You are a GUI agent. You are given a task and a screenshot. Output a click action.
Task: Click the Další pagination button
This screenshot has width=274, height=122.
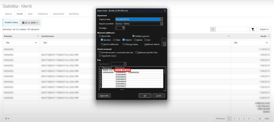267,119
